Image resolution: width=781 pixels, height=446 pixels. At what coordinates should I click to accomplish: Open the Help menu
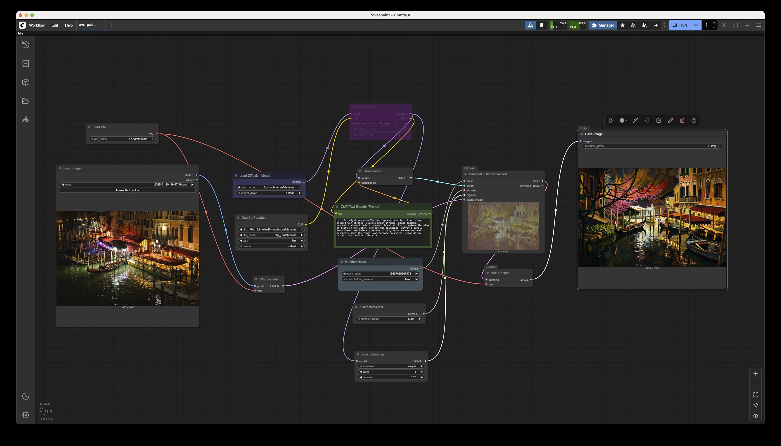pyautogui.click(x=69, y=25)
